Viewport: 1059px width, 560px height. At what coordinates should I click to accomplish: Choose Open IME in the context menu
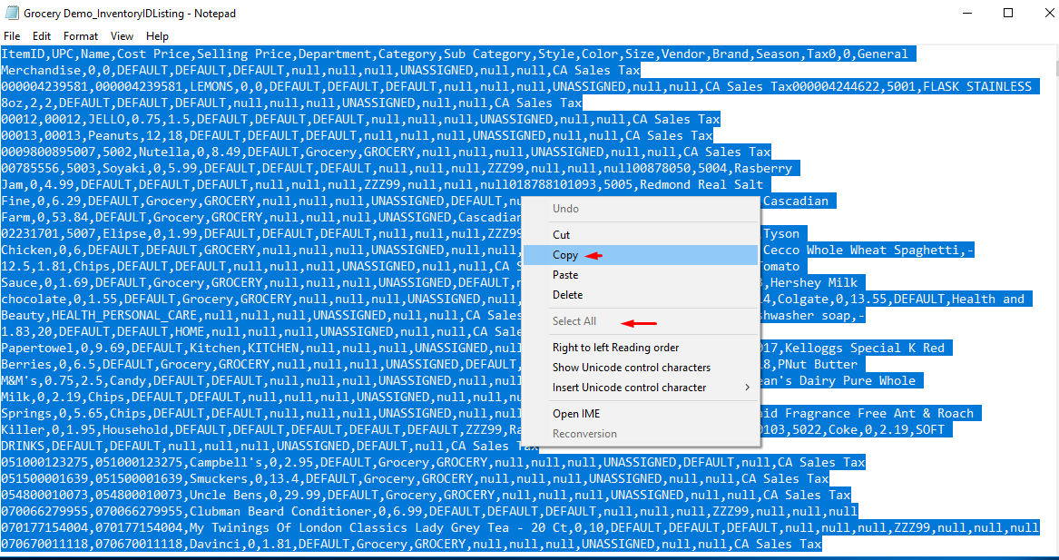pos(641,414)
